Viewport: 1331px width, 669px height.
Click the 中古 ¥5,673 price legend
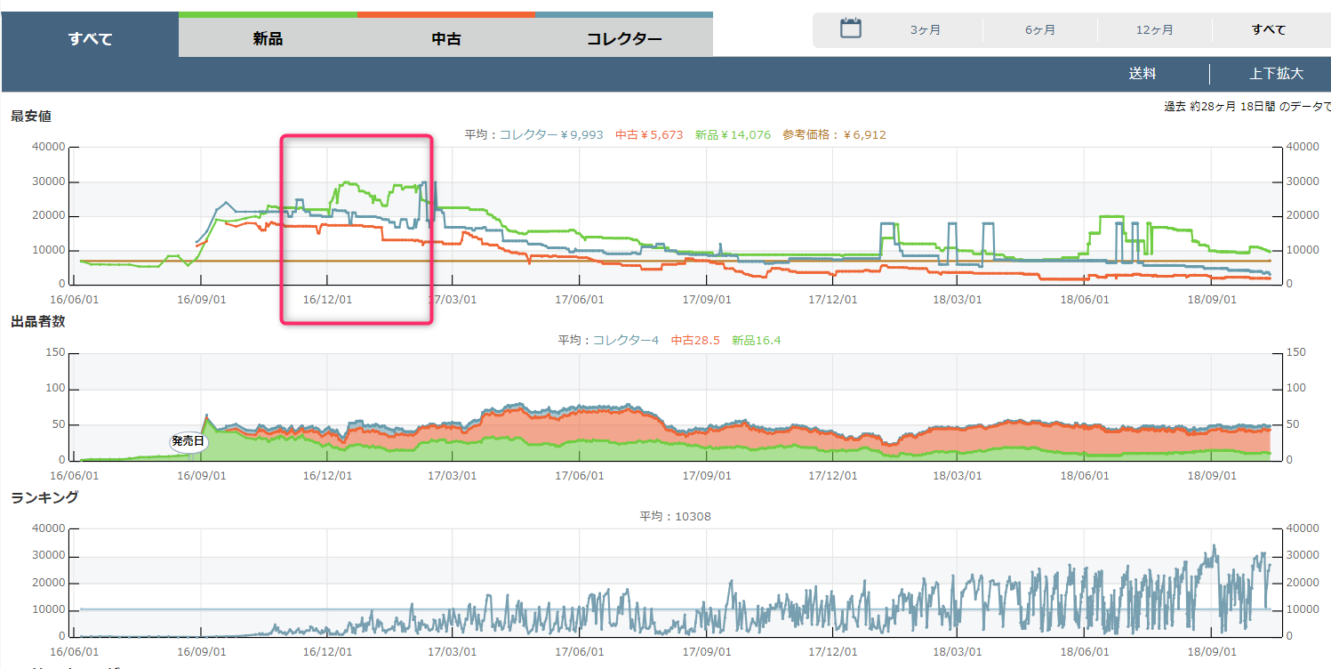point(649,135)
